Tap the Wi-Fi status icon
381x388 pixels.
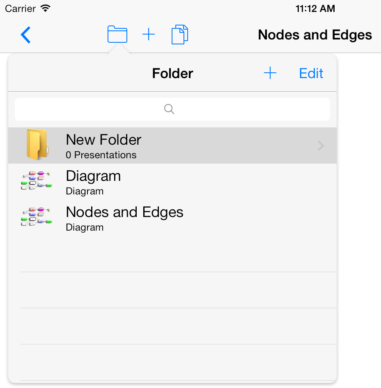(46, 8)
